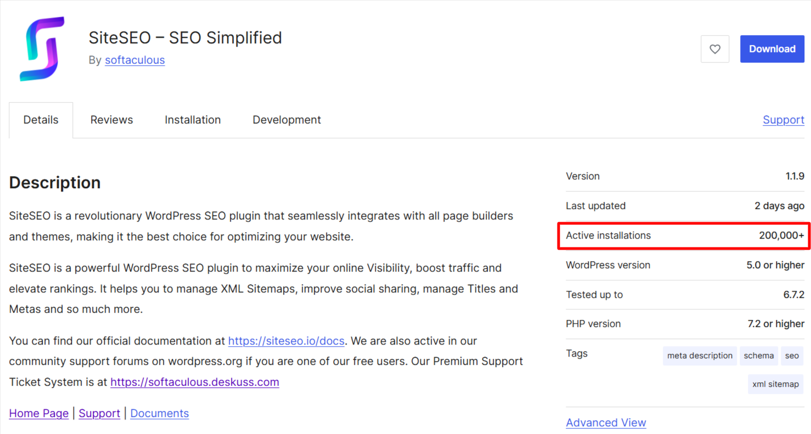This screenshot has height=434, width=811.
Task: Click the Support link below description
Action: click(x=99, y=413)
